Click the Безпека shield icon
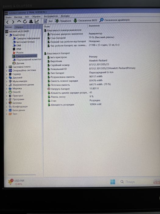The image size is (160, 214). (10, 103)
